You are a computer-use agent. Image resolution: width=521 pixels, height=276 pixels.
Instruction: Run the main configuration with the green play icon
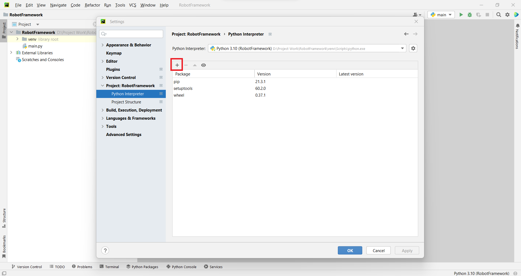461,15
